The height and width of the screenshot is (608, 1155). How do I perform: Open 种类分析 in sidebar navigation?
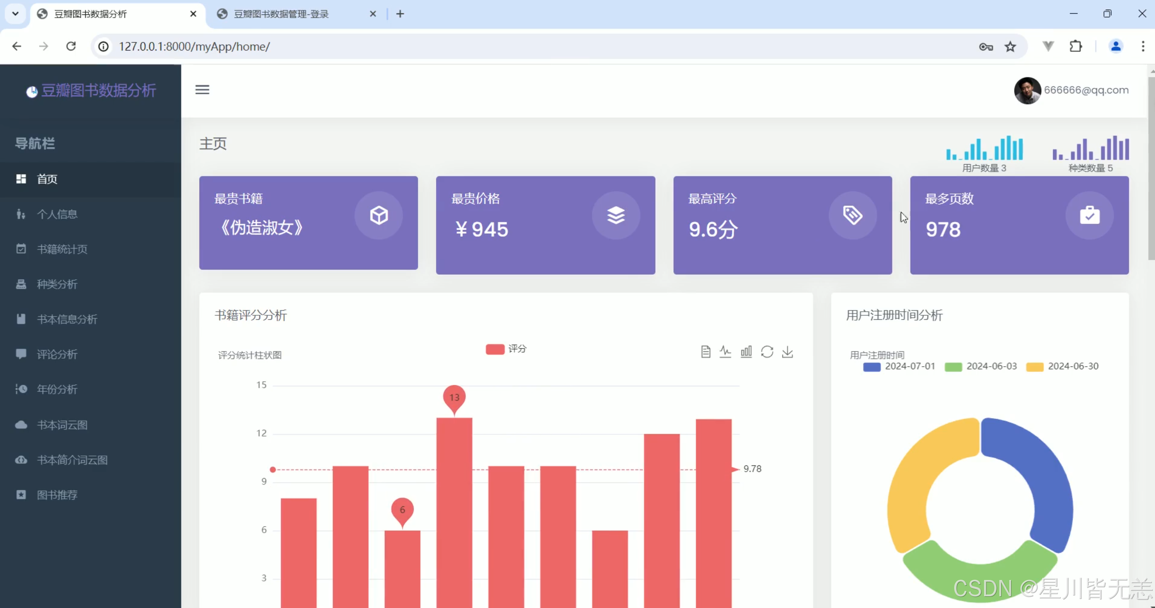57,284
